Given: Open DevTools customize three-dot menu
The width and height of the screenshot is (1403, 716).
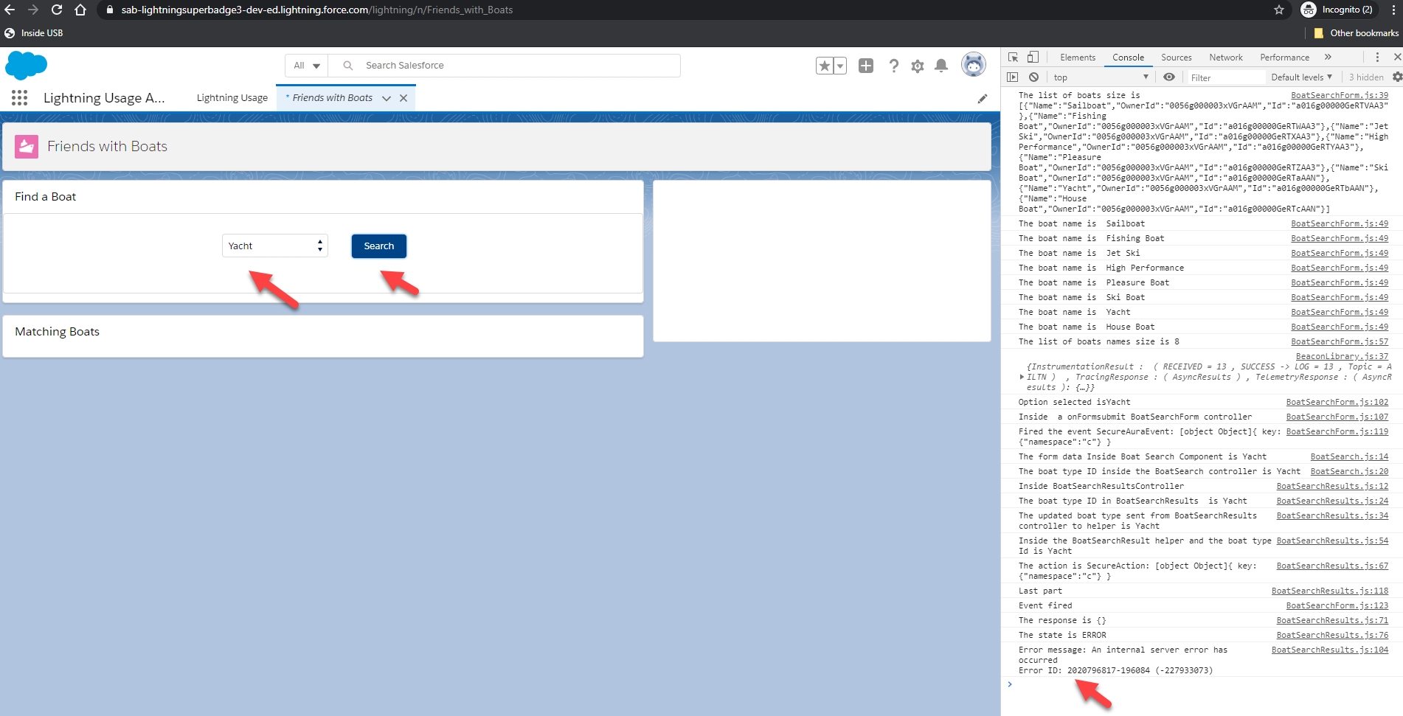Looking at the screenshot, I should (x=1377, y=57).
